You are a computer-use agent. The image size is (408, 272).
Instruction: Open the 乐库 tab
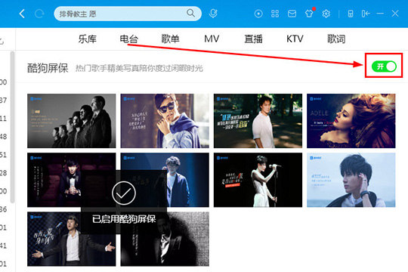tap(88, 39)
